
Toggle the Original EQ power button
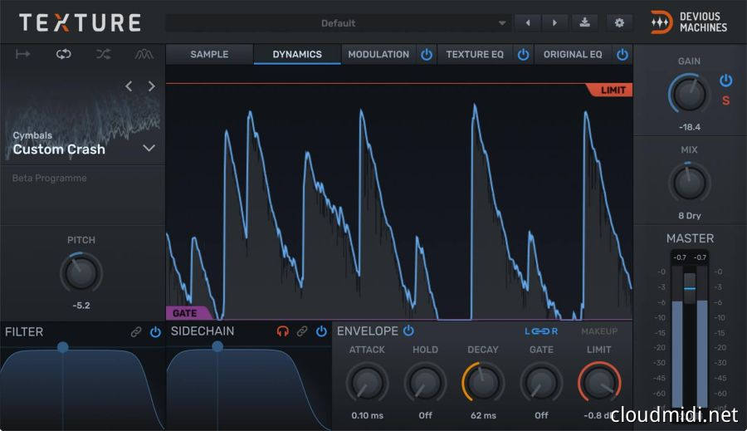[622, 54]
